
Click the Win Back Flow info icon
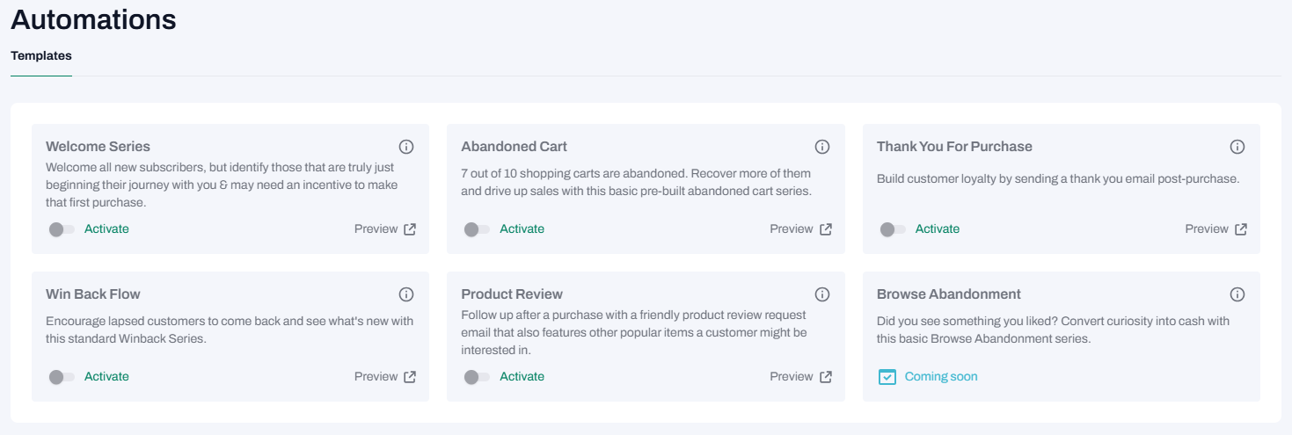tap(405, 294)
